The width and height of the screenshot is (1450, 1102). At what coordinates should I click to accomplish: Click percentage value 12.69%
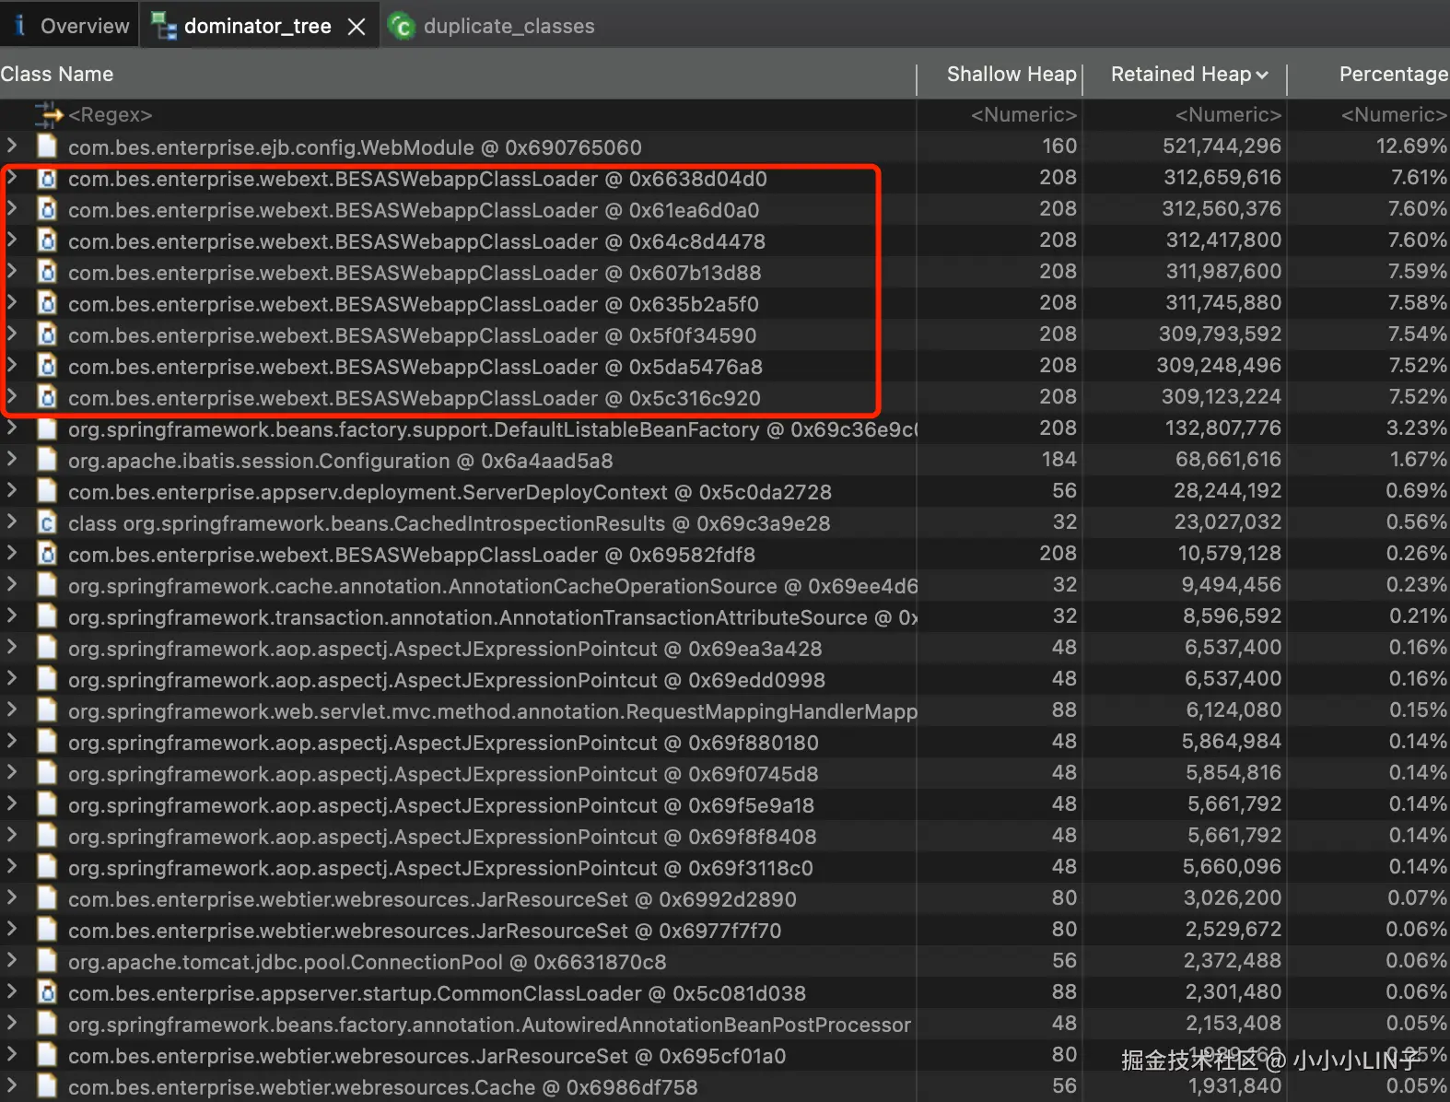click(1411, 147)
